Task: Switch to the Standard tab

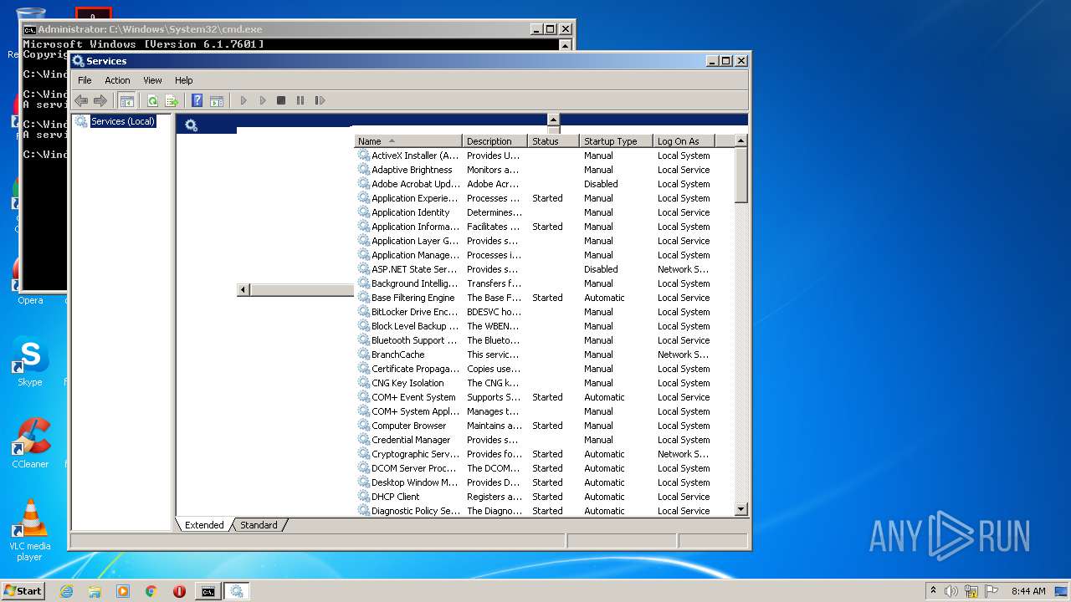Action: (259, 525)
